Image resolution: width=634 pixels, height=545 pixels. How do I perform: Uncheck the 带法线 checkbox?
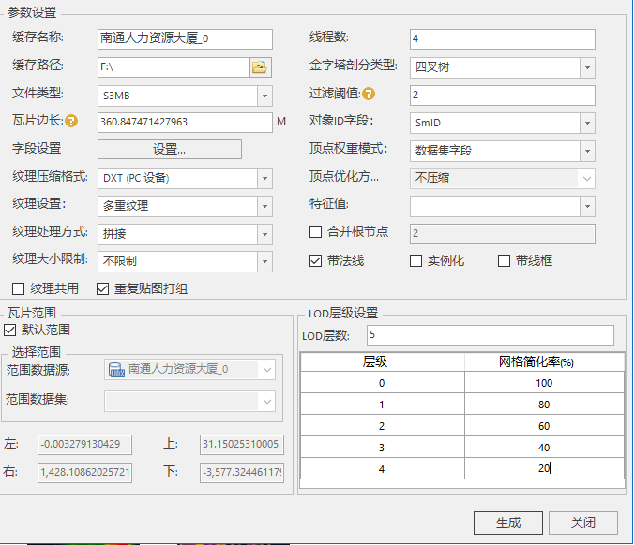point(315,260)
